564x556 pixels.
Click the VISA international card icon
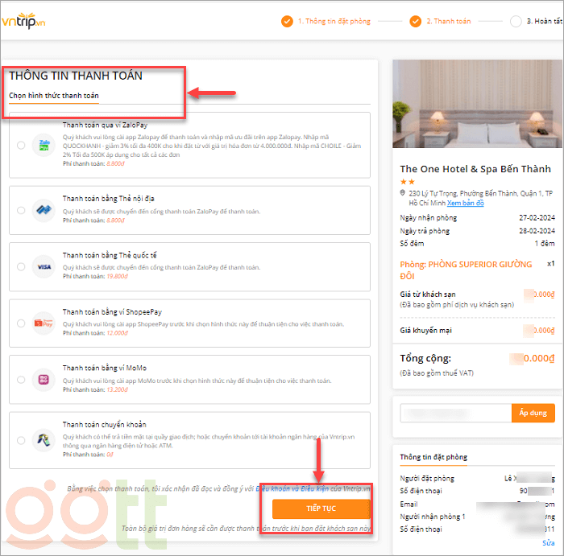(44, 266)
